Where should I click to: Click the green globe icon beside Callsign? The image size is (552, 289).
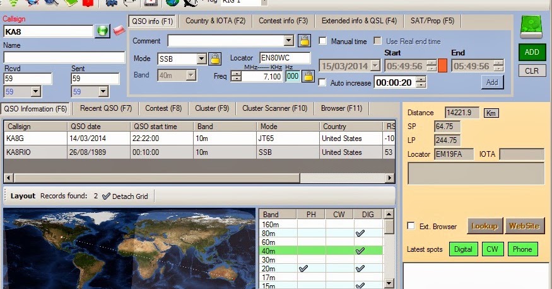102,31
